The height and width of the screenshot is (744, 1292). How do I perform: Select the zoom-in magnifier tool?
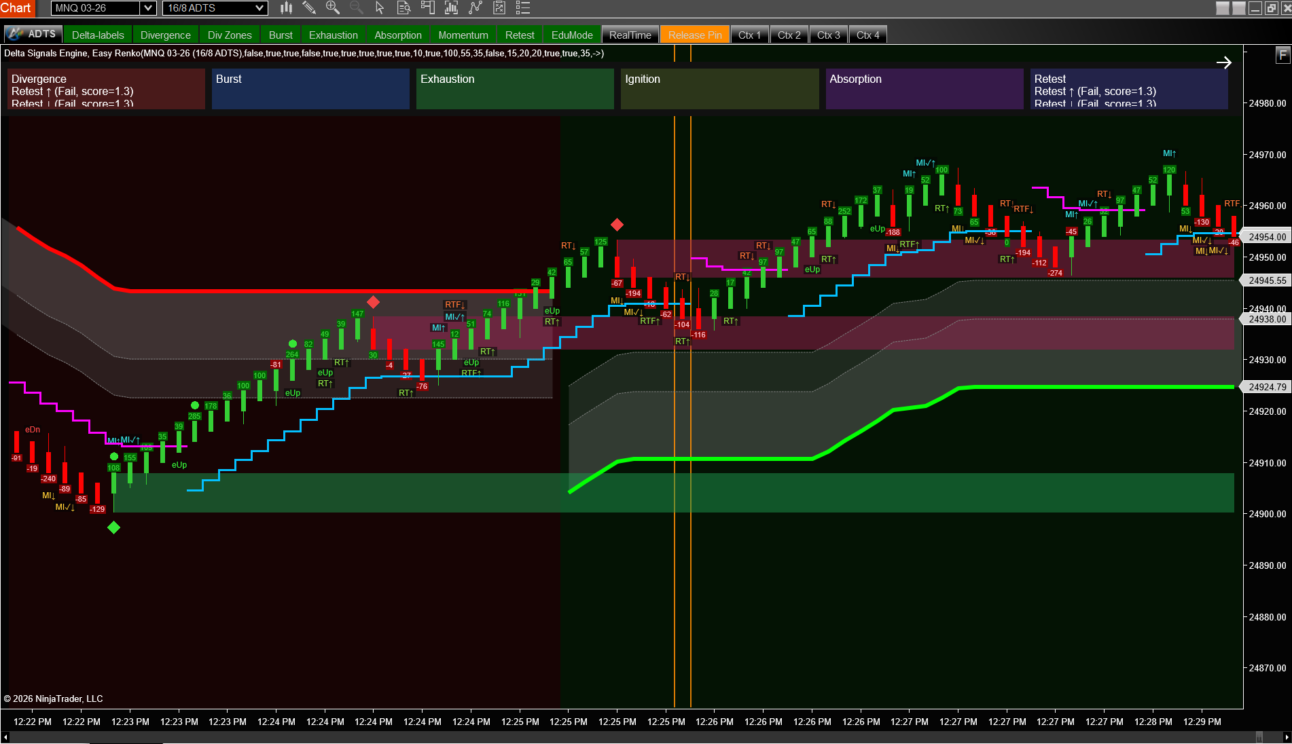pos(333,8)
